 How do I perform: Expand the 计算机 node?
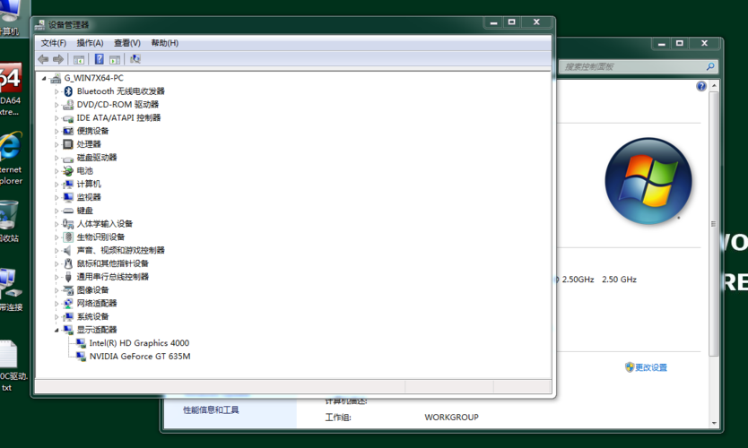coord(57,185)
